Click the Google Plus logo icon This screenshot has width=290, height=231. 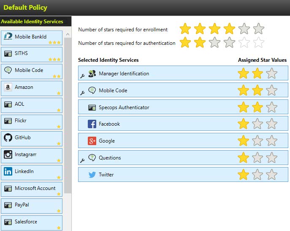coord(92,141)
